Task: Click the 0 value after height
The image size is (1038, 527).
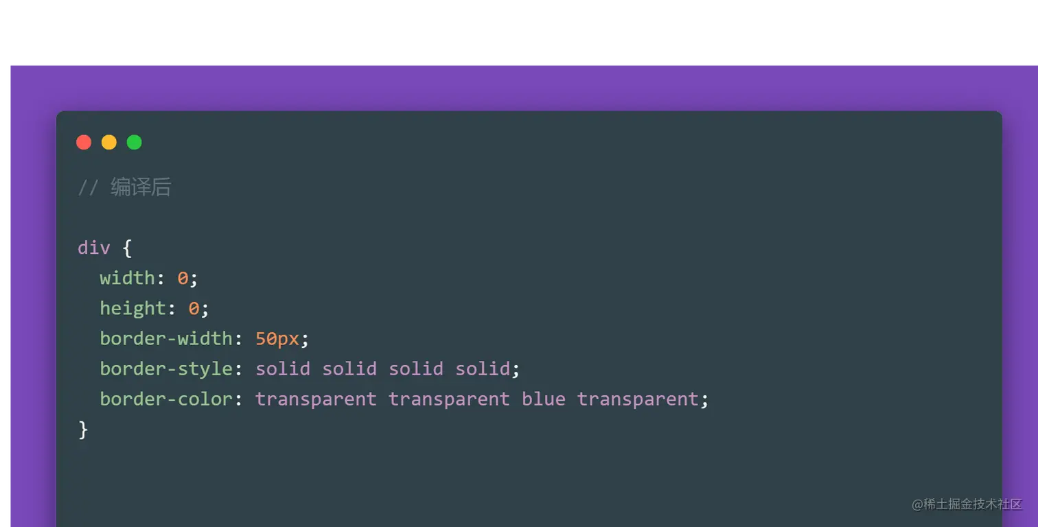Action: pos(194,308)
